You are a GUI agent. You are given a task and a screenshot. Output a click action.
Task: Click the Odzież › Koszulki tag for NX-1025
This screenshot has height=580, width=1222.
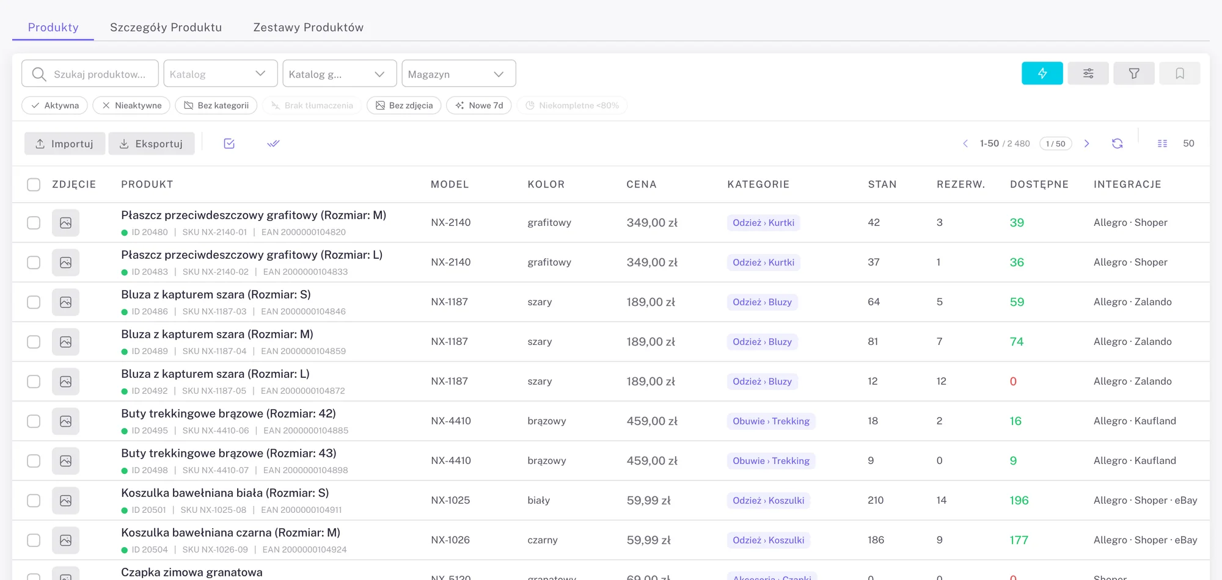pyautogui.click(x=769, y=501)
